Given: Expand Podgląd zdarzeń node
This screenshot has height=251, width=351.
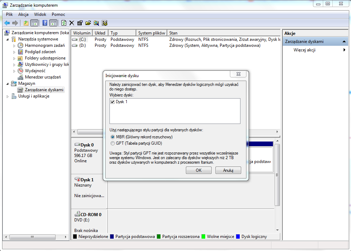Looking at the screenshot, I should [14, 52].
